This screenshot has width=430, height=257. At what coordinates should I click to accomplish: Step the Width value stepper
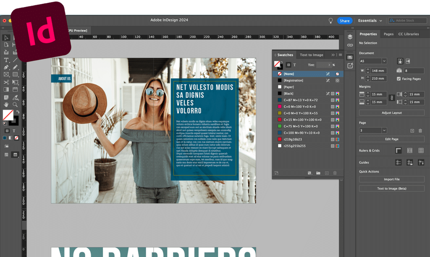[x=368, y=71]
